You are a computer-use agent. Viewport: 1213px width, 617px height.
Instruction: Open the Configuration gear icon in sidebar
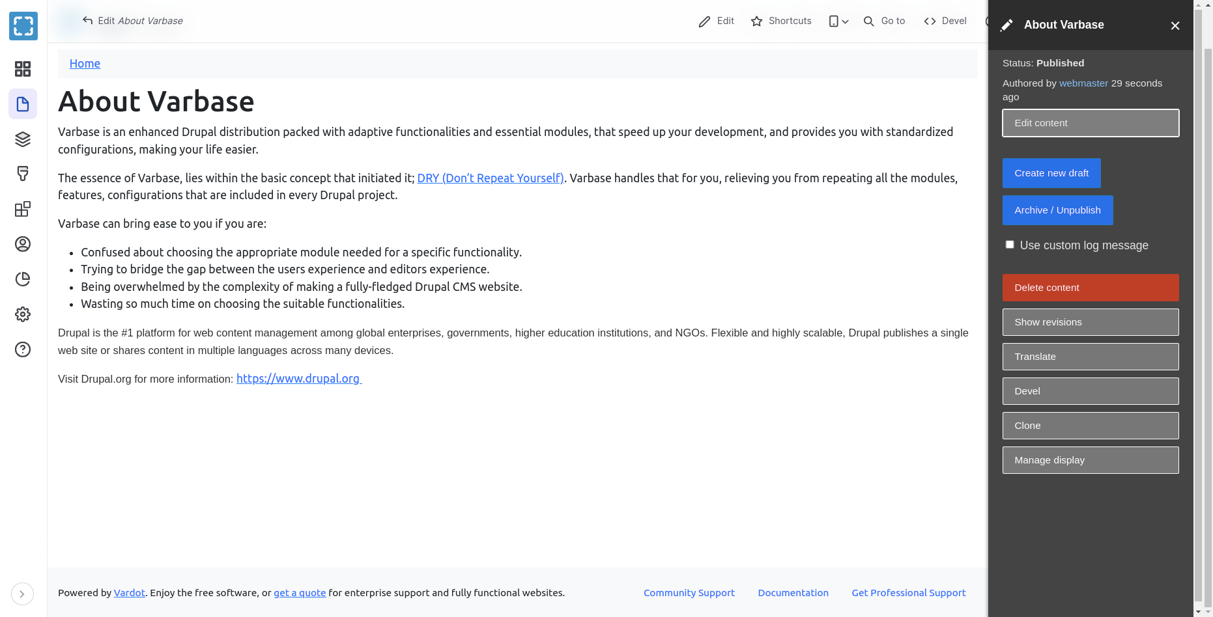click(23, 314)
